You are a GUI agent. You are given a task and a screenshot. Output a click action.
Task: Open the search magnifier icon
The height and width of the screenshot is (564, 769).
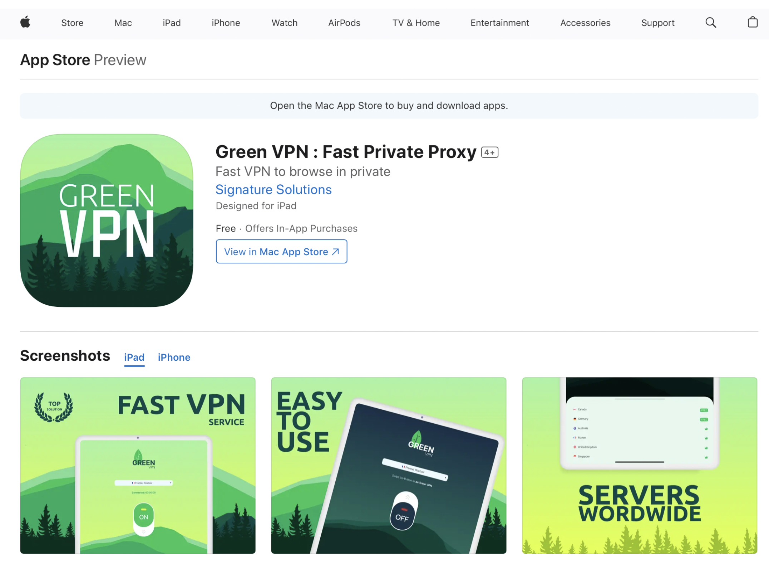pyautogui.click(x=710, y=23)
